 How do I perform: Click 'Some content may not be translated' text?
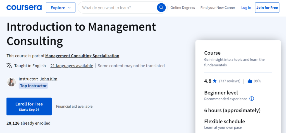(x=131, y=66)
